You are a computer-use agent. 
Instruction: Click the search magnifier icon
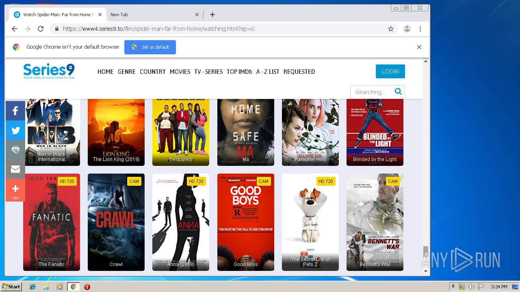point(398,92)
